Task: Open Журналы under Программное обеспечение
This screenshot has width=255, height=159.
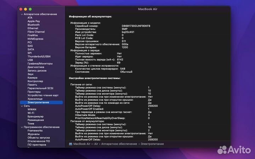Action: point(34,134)
